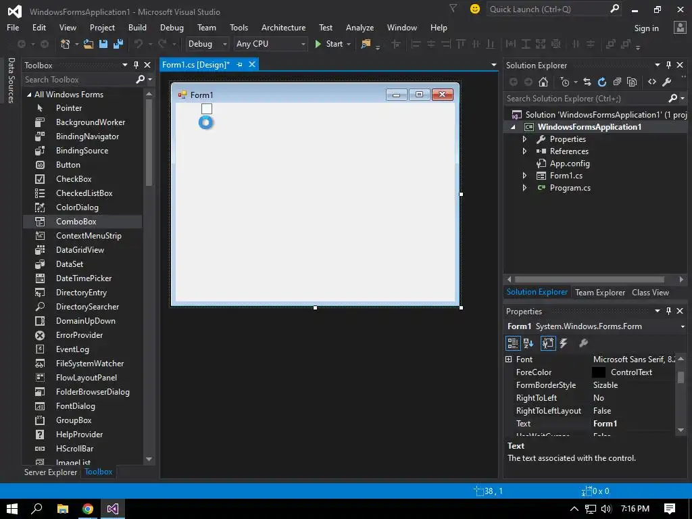The image size is (692, 519).
Task: Click the Save All toolbar icon
Action: 118,44
